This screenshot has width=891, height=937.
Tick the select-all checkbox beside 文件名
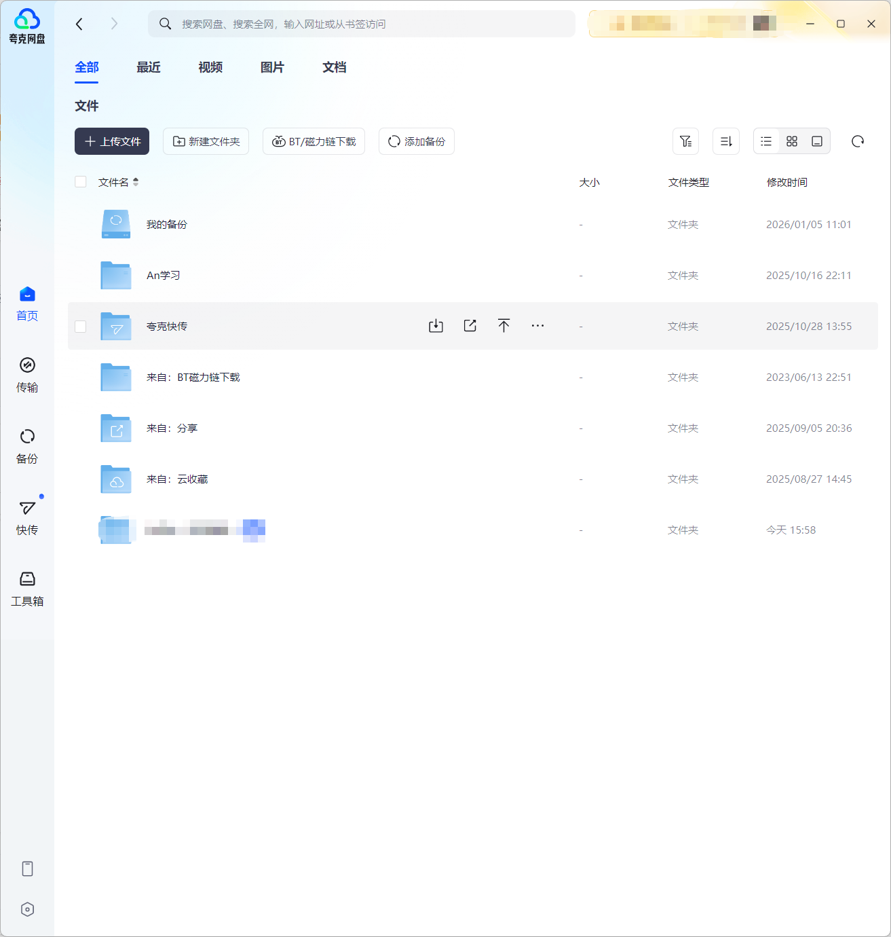[81, 182]
